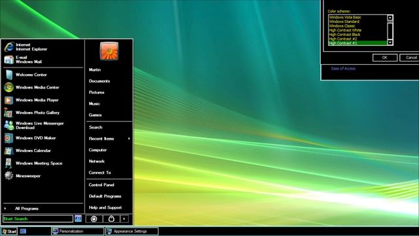This screenshot has width=419, height=236.
Task: Select Windows Standard color scheme
Action: [x=357, y=22]
